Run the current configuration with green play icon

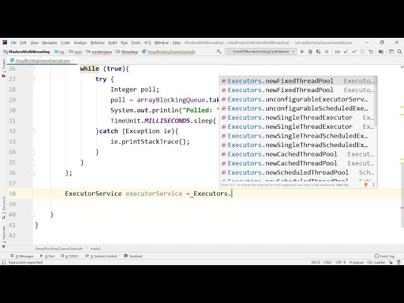302,52
